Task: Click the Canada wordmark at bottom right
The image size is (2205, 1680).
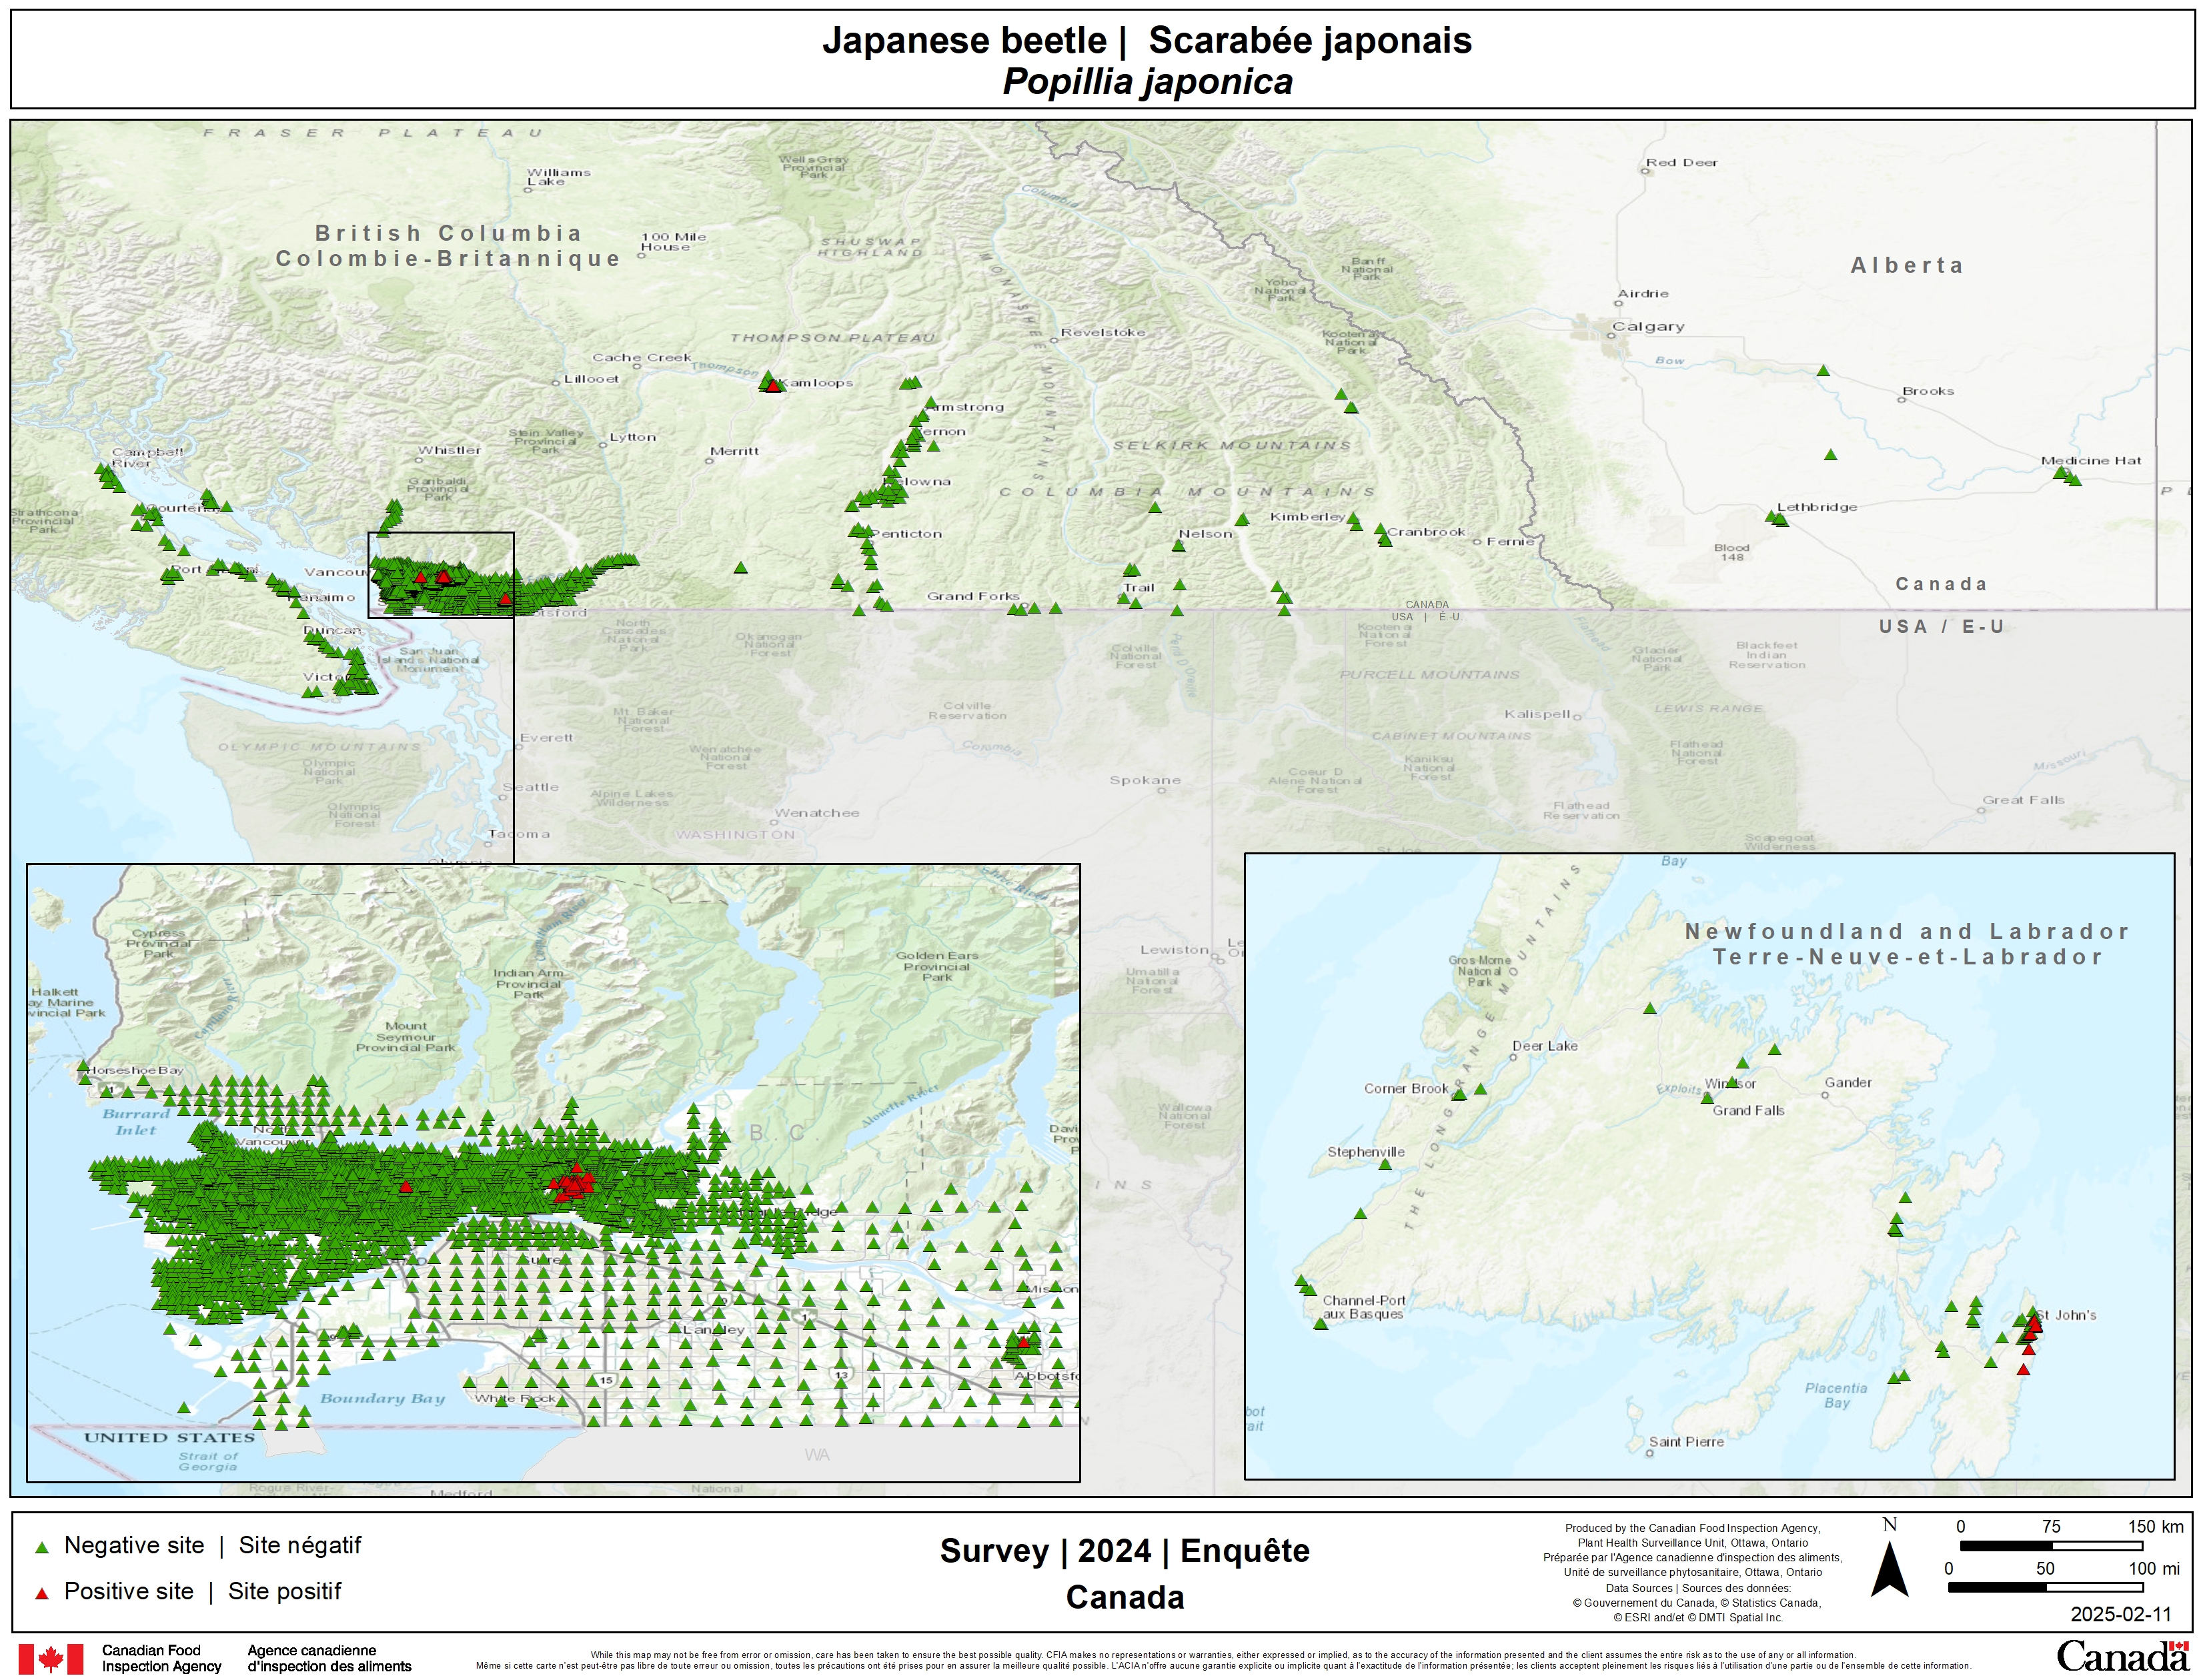Action: tap(2122, 1657)
